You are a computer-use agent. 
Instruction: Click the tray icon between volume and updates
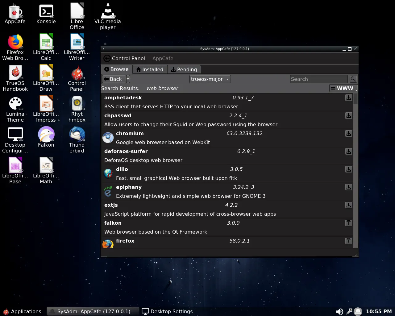click(x=349, y=311)
